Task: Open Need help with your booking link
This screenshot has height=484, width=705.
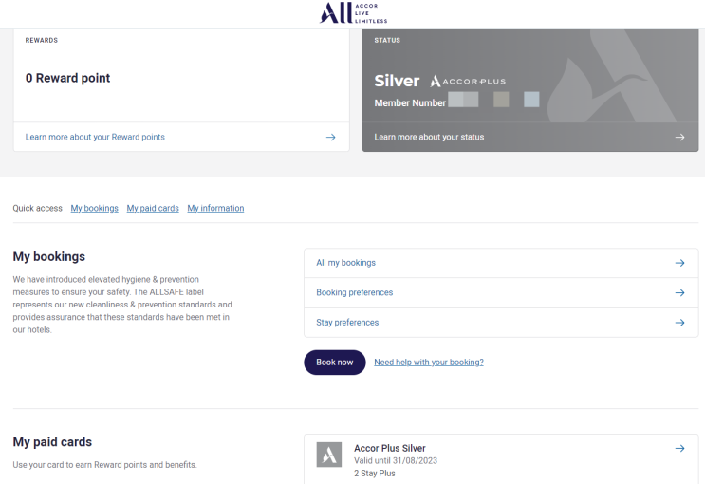Action: 429,363
